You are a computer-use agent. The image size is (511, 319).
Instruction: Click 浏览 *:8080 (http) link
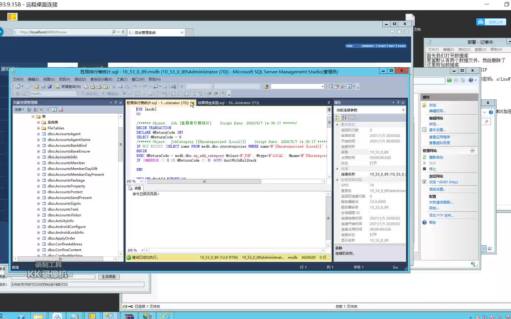[443, 182]
